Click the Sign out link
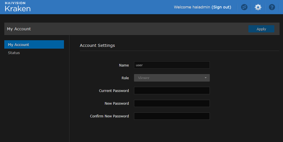This screenshot has height=142, width=283. tap(221, 7)
